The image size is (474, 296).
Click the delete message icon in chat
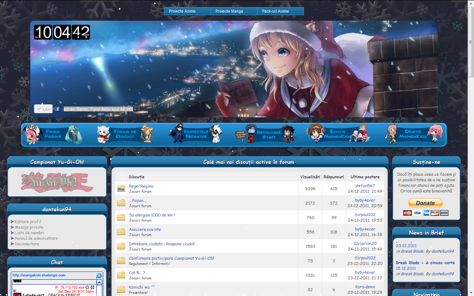[92, 287]
